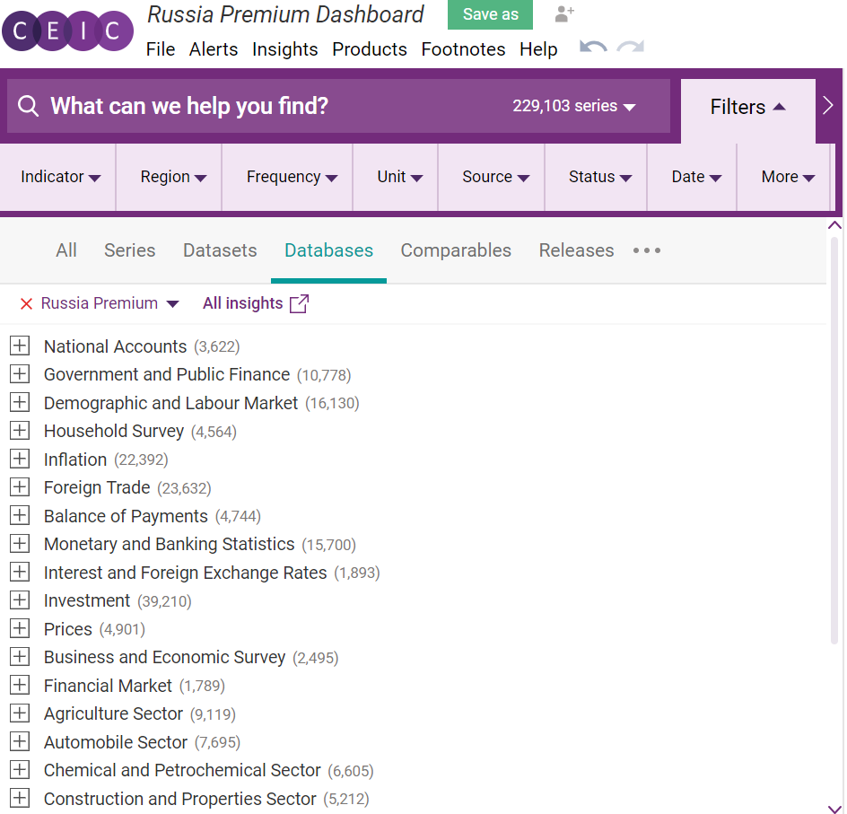This screenshot has height=814, width=847.
Task: Expand National Accounts node
Action: 20,346
